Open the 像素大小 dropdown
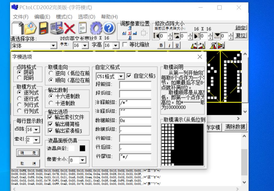274x191 pixels. pos(82,160)
